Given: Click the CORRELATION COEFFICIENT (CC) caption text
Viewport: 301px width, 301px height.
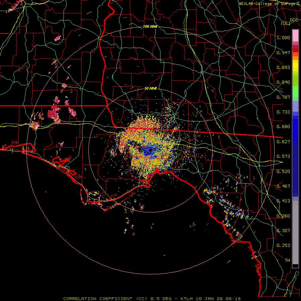Looking at the screenshot, I should (106, 299).
